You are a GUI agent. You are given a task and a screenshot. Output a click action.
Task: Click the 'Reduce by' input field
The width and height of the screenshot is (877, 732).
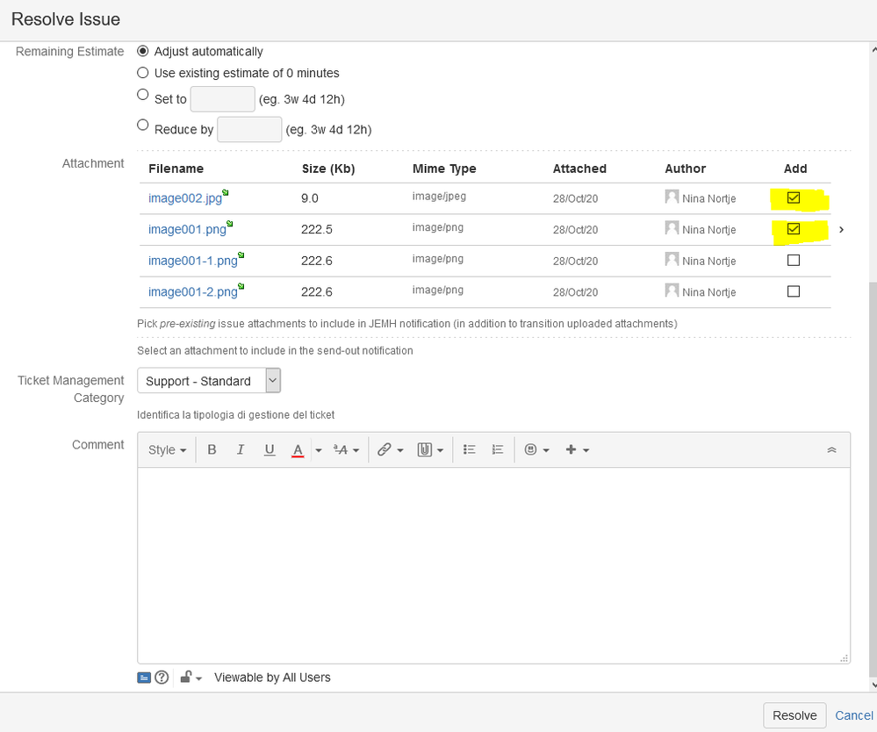click(249, 129)
